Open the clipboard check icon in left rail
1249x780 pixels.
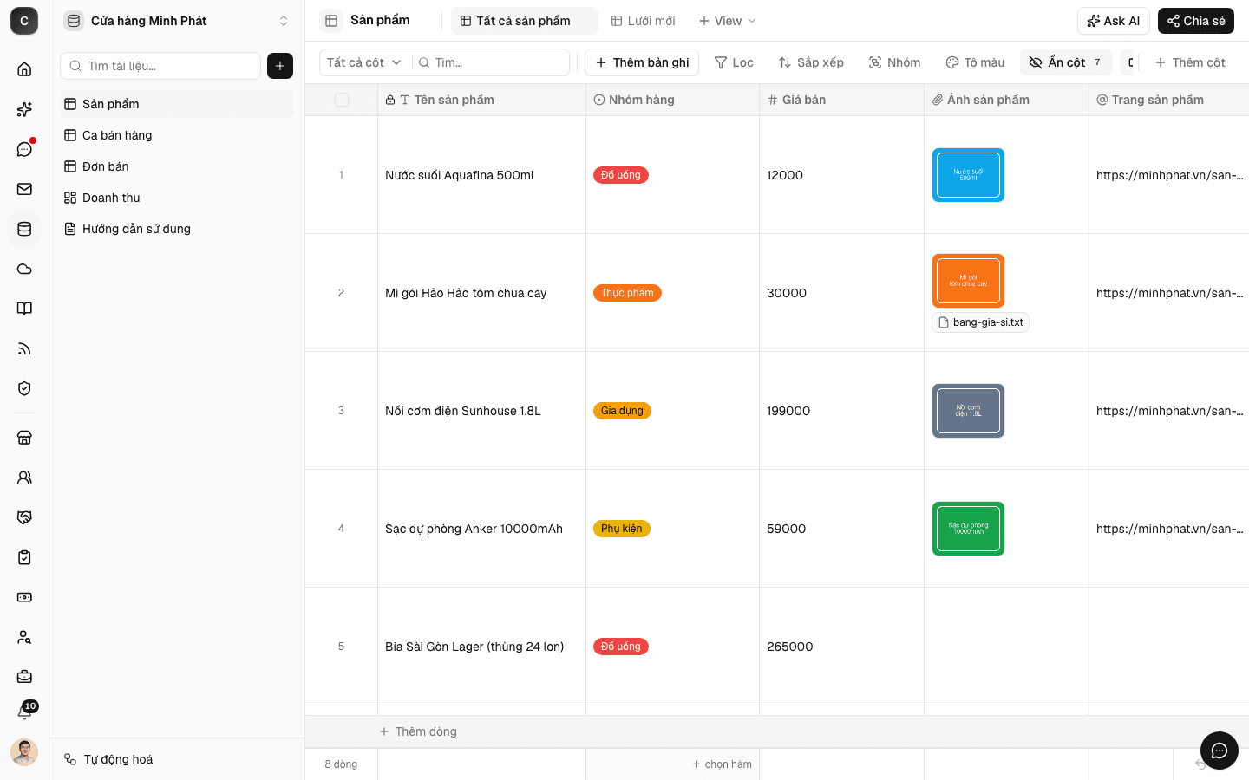point(24,557)
